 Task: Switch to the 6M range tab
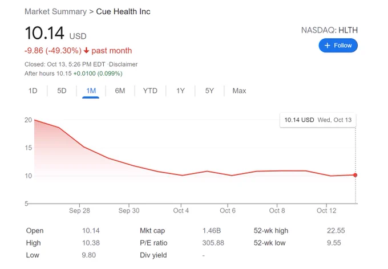tap(120, 91)
